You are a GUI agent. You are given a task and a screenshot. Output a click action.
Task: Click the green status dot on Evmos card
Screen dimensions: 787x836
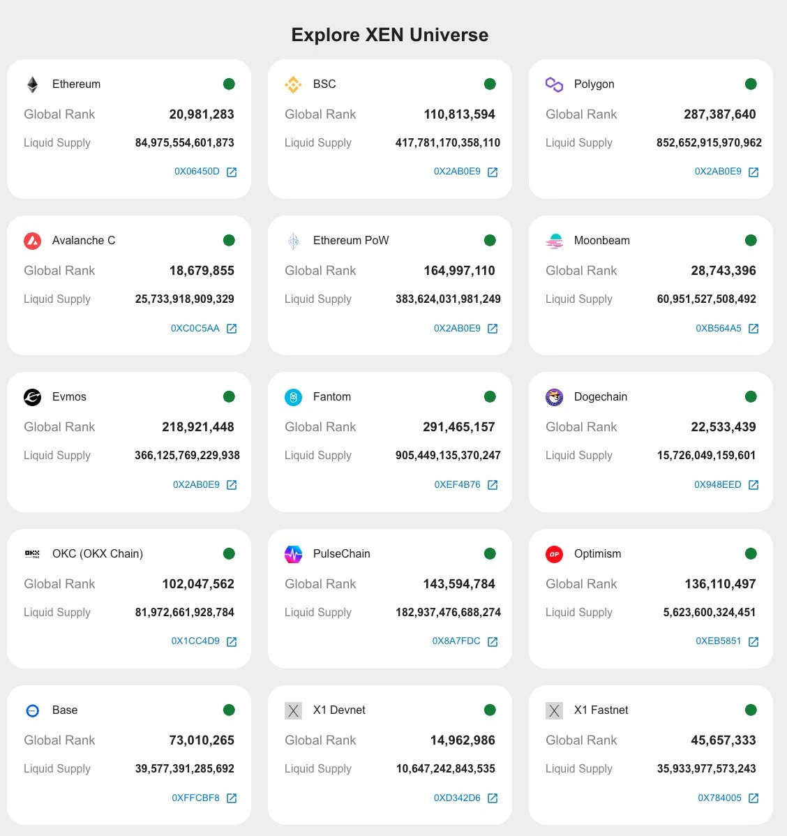(229, 396)
